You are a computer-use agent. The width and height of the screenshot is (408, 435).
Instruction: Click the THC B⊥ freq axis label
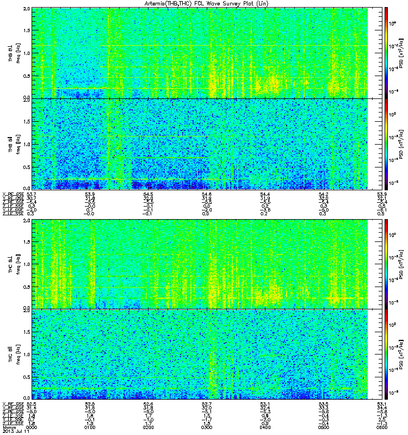[x=15, y=264]
